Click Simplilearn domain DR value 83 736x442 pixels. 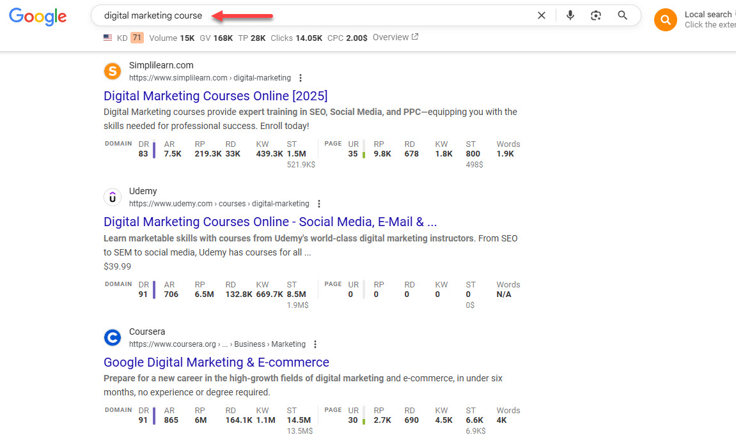143,154
